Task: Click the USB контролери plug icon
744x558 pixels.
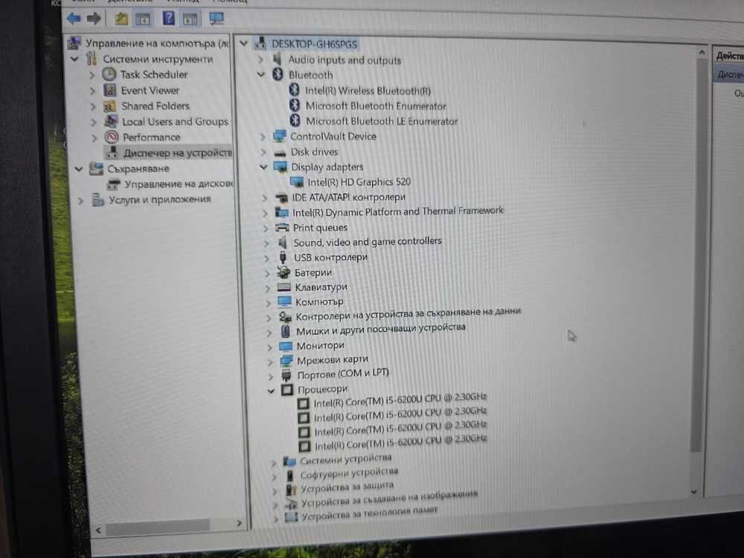Action: point(283,257)
